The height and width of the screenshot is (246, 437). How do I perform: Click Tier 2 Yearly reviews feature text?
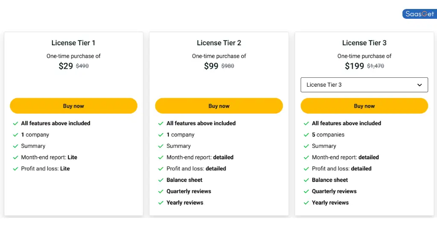point(185,203)
